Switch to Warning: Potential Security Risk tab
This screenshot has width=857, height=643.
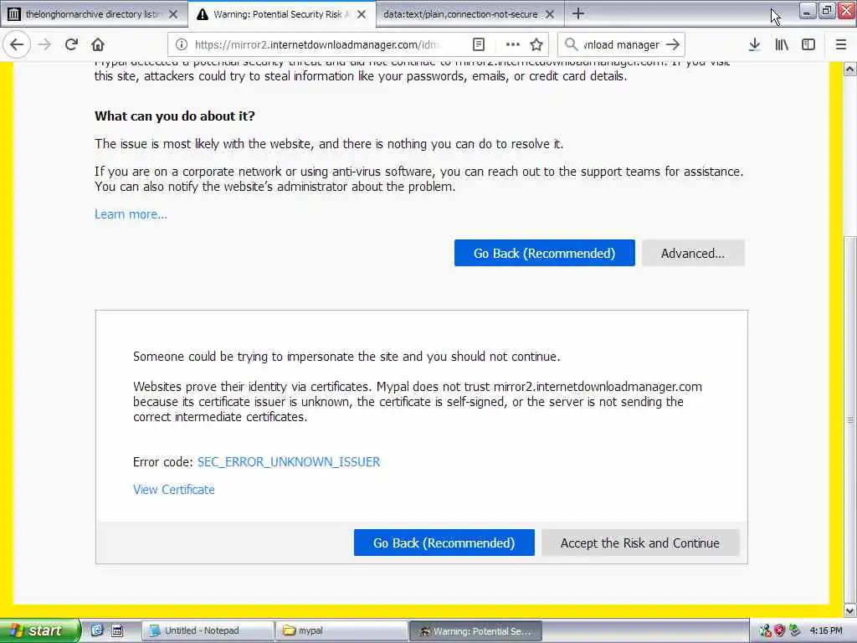click(282, 14)
